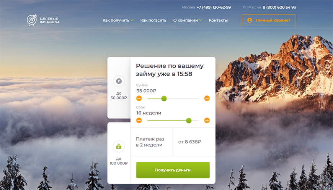Click the gray ruble coin icon

click(119, 81)
